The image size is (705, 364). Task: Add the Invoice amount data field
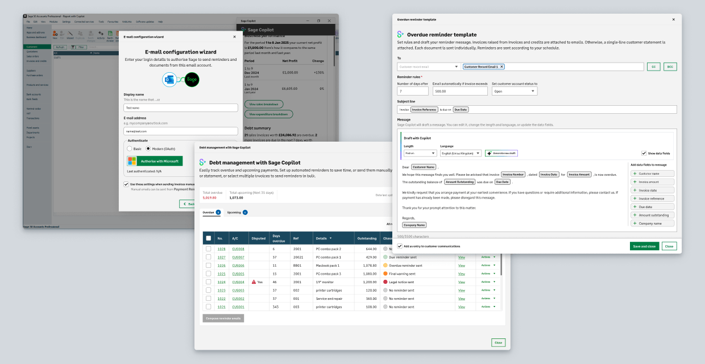click(653, 182)
